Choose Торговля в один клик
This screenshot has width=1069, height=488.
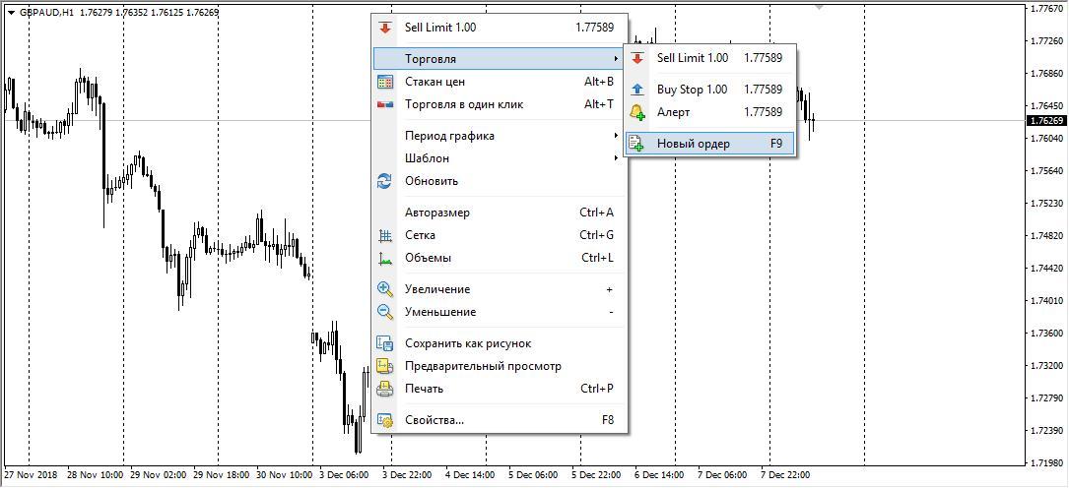point(463,104)
